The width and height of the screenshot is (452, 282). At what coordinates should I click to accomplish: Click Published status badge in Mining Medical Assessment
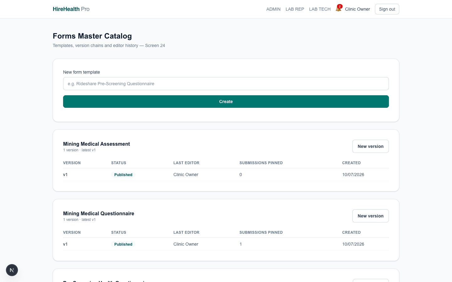123,175
